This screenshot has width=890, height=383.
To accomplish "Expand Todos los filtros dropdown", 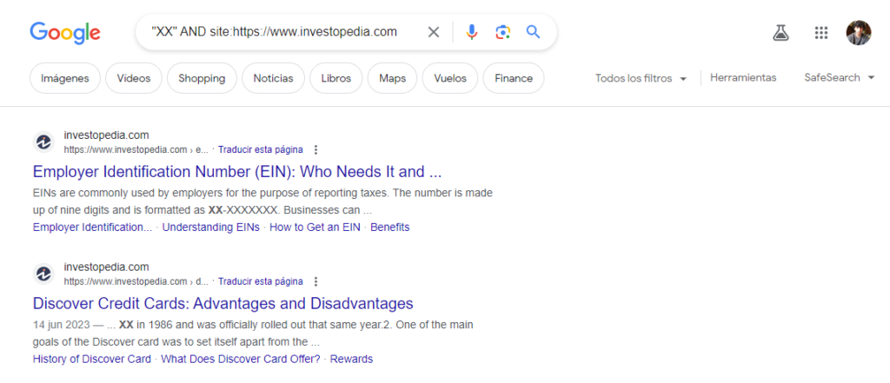I will pyautogui.click(x=641, y=78).
